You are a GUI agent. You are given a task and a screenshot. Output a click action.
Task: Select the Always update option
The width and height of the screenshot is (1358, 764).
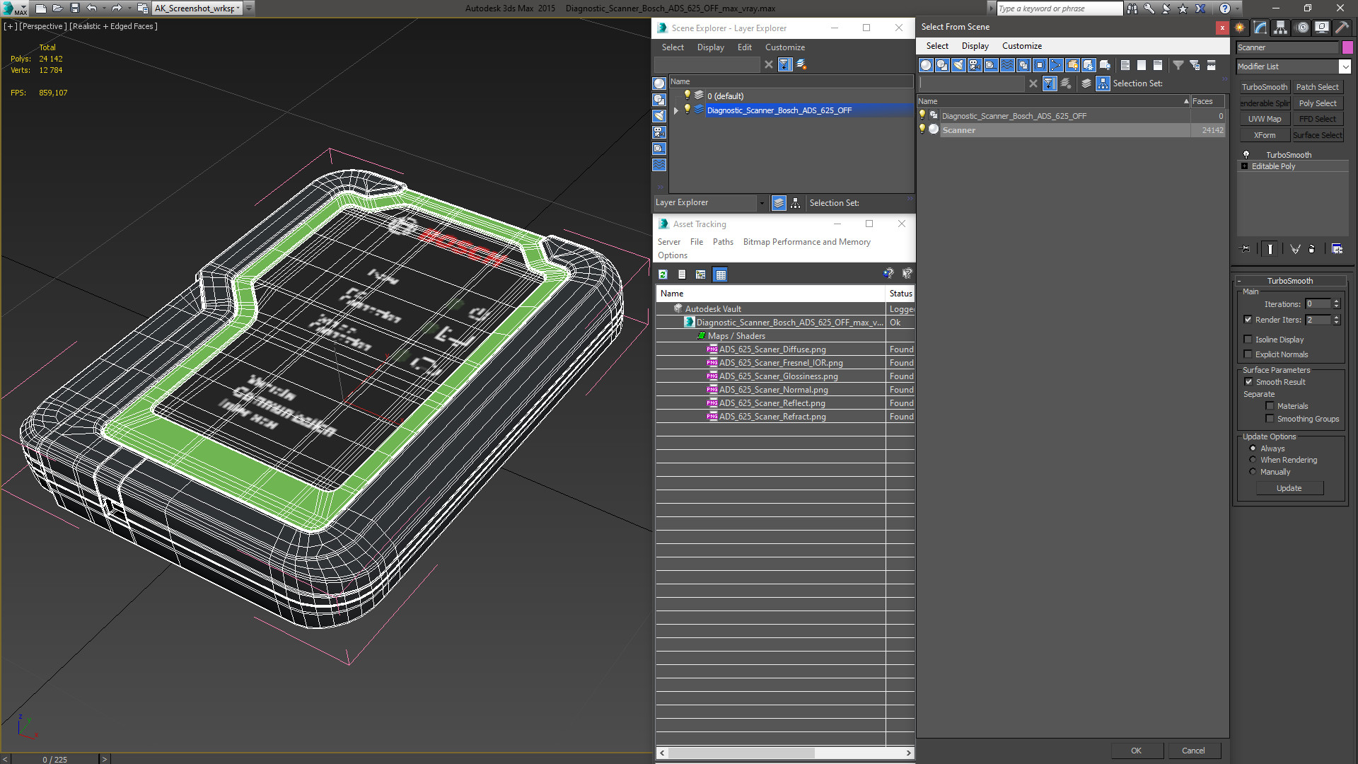tap(1253, 448)
